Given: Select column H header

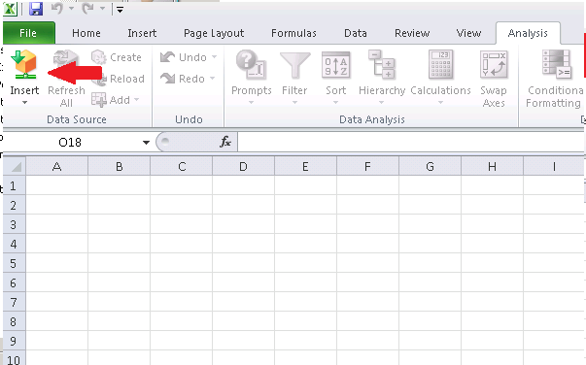Looking at the screenshot, I should [x=492, y=166].
